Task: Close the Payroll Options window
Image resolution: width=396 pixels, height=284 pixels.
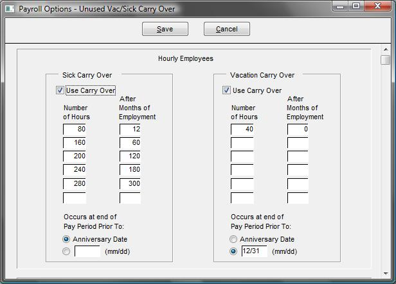Action: (x=377, y=6)
